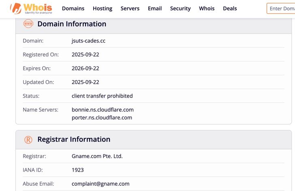The width and height of the screenshot is (295, 191).
Task: Open the Whois menu item
Action: pos(207,8)
